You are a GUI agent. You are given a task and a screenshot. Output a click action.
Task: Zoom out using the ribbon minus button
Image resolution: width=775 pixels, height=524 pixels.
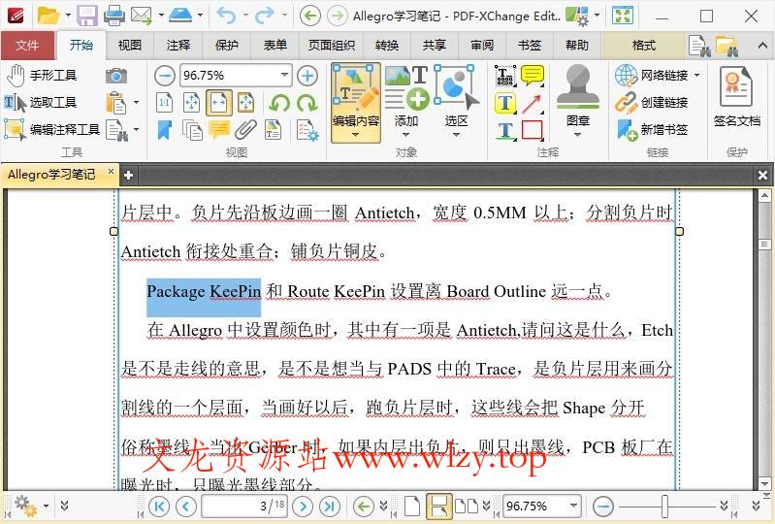click(165, 76)
